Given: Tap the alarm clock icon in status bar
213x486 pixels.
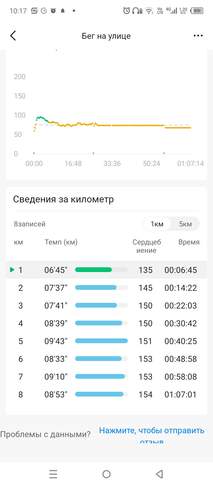Looking at the screenshot, I should [126, 11].
